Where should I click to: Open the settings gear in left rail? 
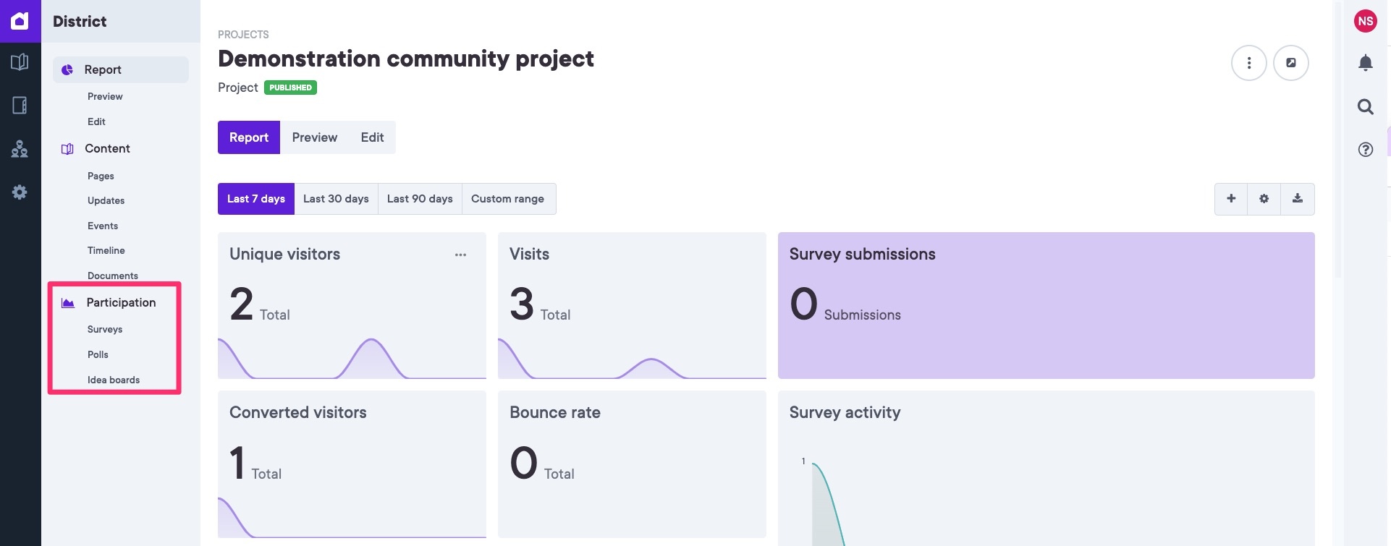[20, 192]
